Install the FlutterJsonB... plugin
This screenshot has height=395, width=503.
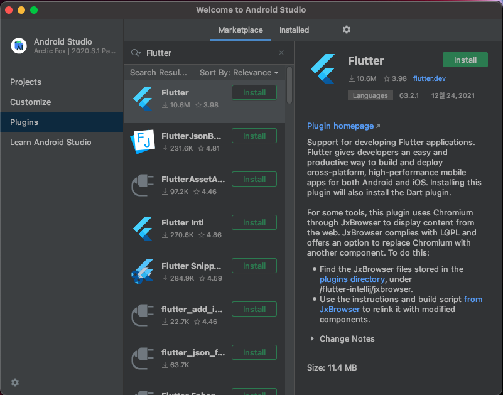point(254,136)
